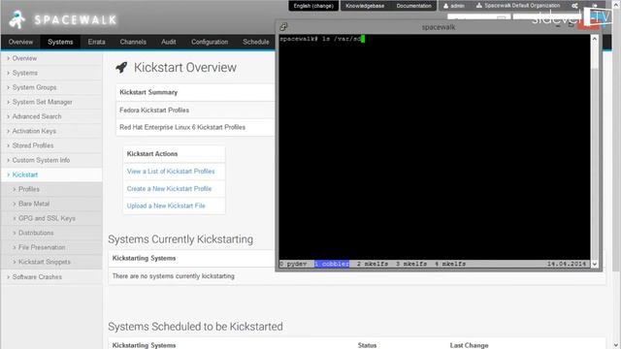The image size is (621, 349).
Task: Select the '3 mkelfs' screen window in terminal
Action: click(x=411, y=264)
